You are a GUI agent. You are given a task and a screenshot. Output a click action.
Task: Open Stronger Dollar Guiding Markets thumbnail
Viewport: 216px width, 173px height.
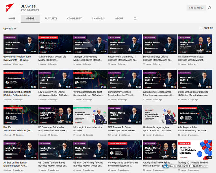[90, 44]
